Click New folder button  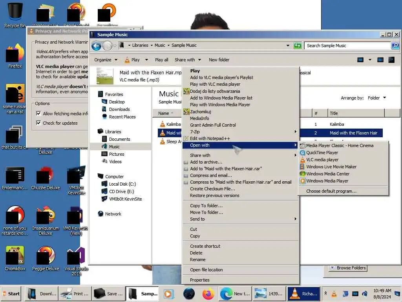coord(219,60)
